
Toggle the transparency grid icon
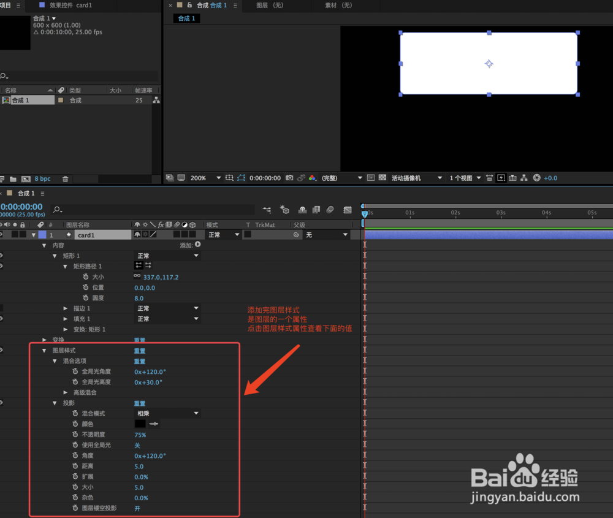tap(383, 178)
